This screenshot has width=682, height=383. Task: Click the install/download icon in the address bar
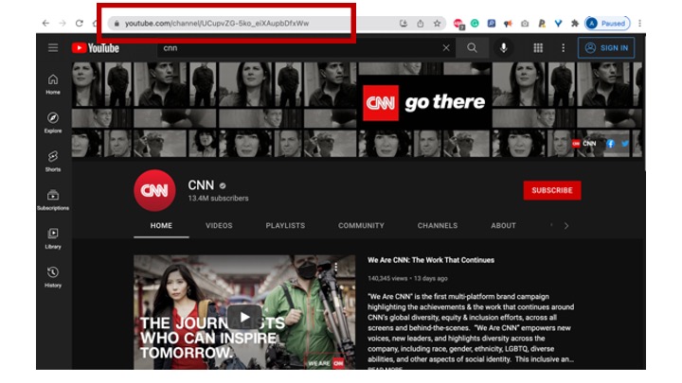click(404, 24)
